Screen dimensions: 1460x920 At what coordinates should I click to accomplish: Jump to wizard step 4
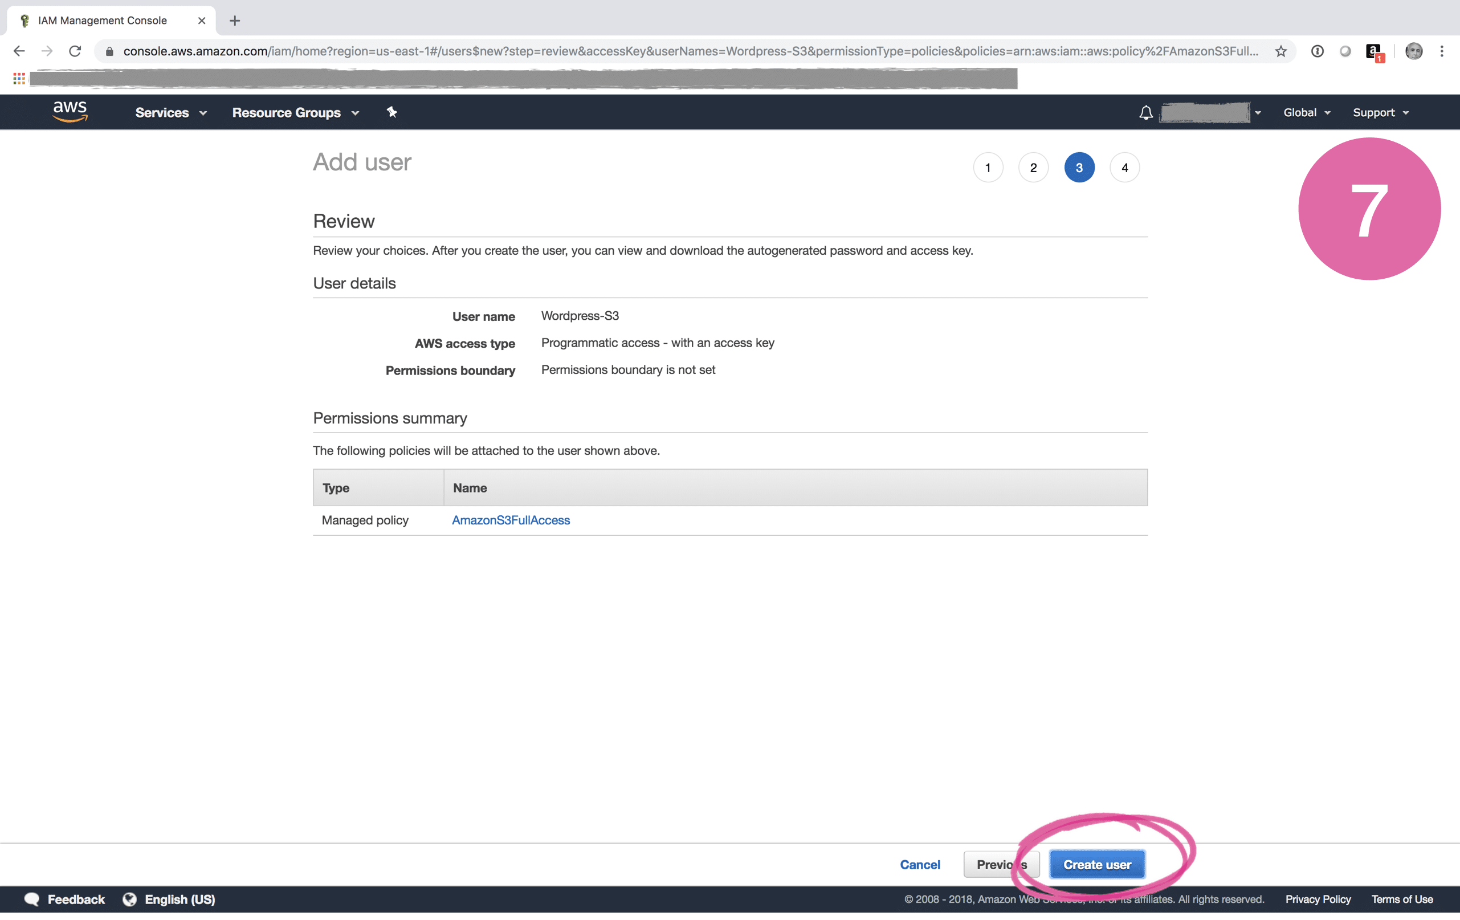(x=1125, y=168)
